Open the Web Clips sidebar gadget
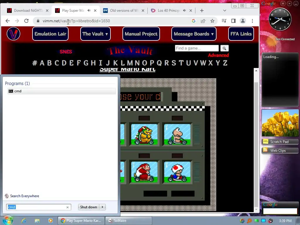The image size is (300, 225). (280, 151)
